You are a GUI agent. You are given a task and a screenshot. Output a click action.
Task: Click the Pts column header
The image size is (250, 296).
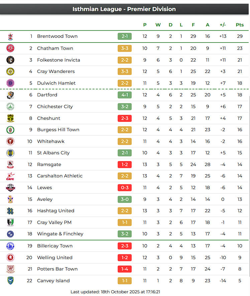coord(240,25)
